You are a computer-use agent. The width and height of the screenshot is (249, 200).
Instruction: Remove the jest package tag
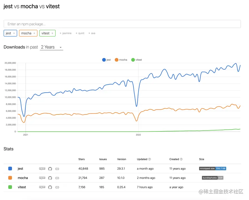[x=14, y=33]
